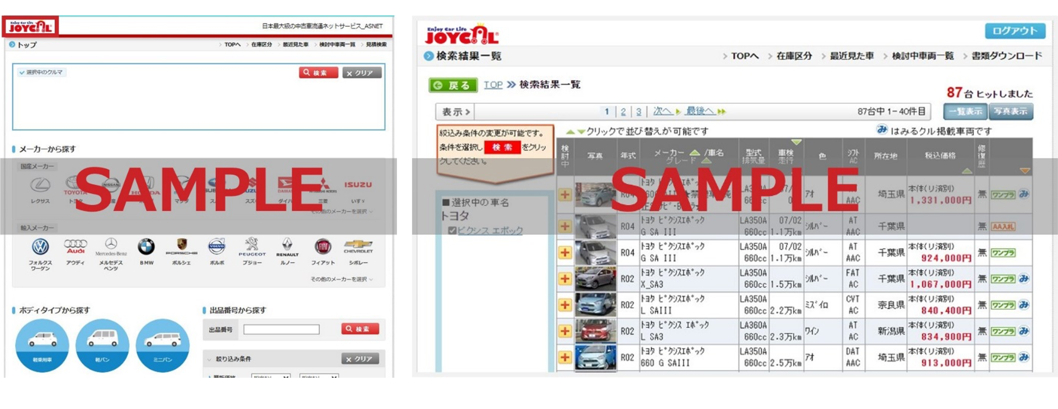The height and width of the screenshot is (409, 1058).
Task: Go to page 2 of the results
Action: point(623,112)
